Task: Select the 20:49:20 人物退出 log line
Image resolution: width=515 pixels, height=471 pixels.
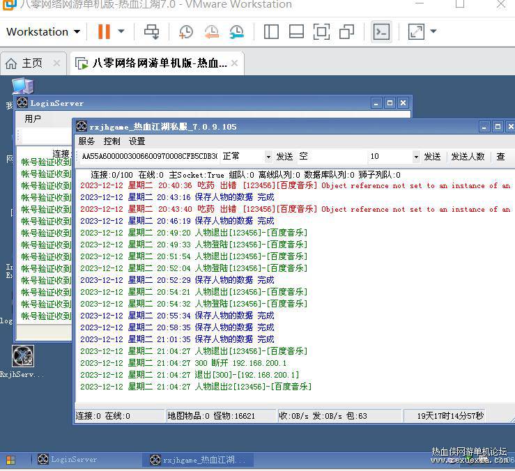Action: click(x=194, y=233)
